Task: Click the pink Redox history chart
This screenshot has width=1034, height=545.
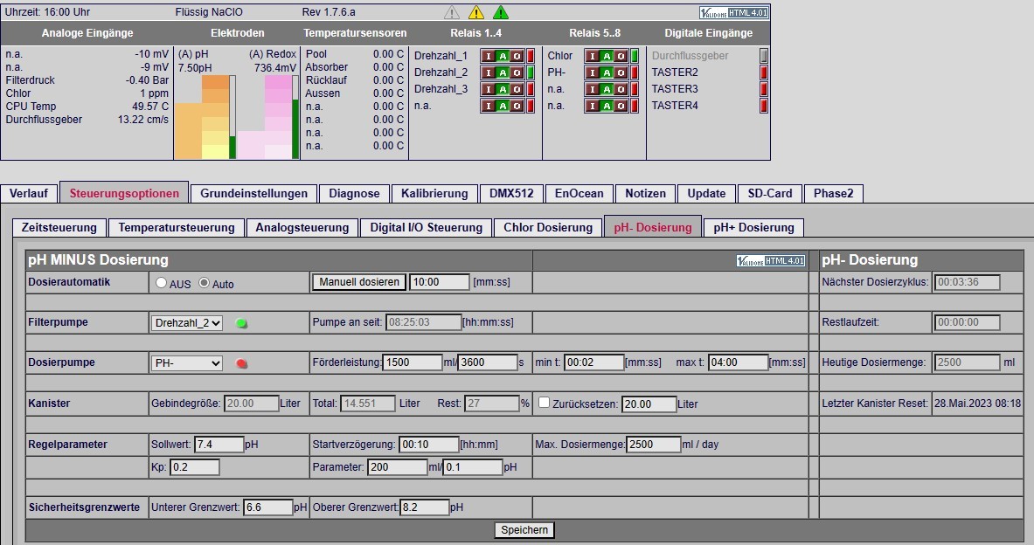Action: tap(264, 117)
